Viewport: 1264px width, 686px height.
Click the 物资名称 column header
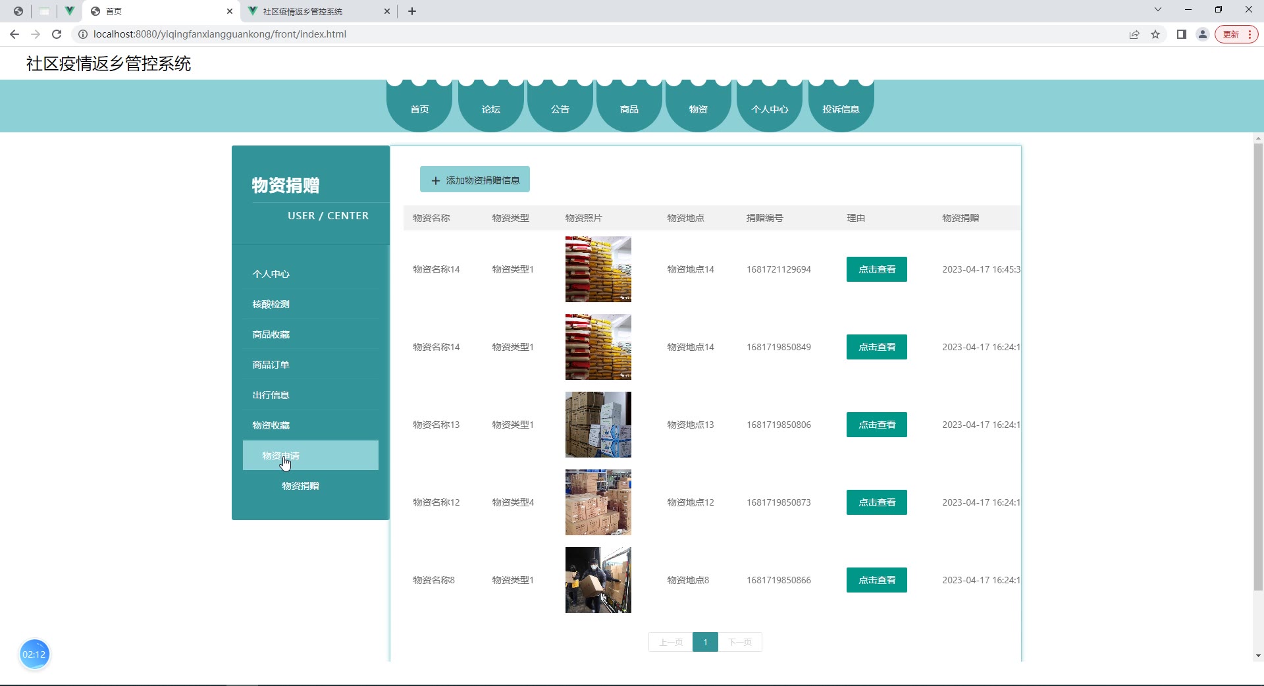point(431,218)
